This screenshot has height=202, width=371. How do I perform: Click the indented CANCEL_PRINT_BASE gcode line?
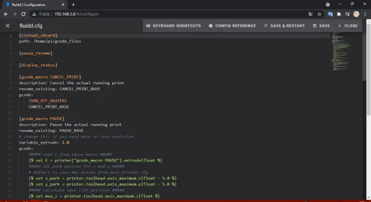pyautogui.click(x=49, y=107)
